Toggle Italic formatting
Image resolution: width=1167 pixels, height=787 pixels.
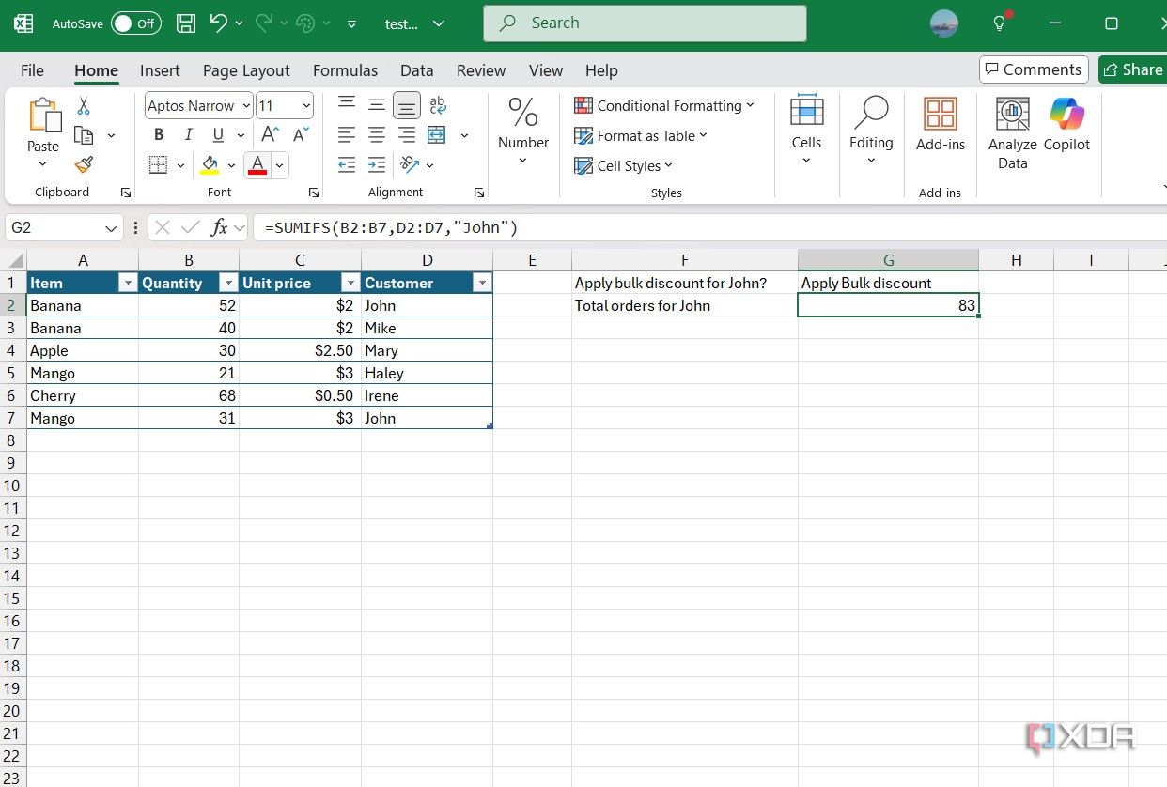click(x=187, y=134)
